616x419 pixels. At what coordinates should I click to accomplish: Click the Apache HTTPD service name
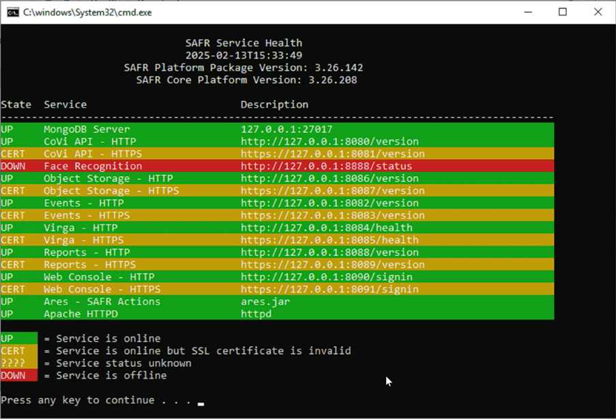(x=80, y=314)
